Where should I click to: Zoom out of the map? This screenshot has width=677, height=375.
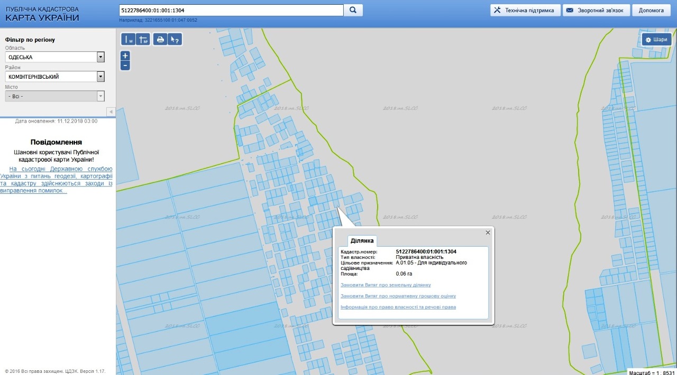point(125,65)
